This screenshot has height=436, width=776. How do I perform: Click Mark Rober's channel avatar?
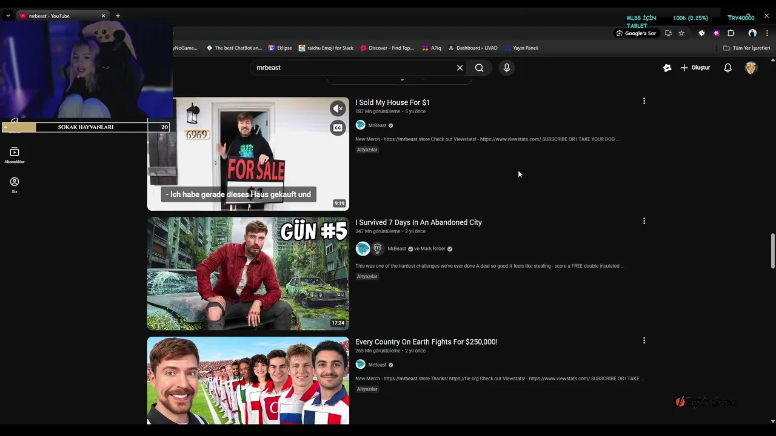pyautogui.click(x=378, y=248)
